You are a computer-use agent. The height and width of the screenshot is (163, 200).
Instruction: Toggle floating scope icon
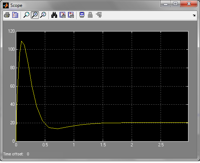click(x=82, y=15)
